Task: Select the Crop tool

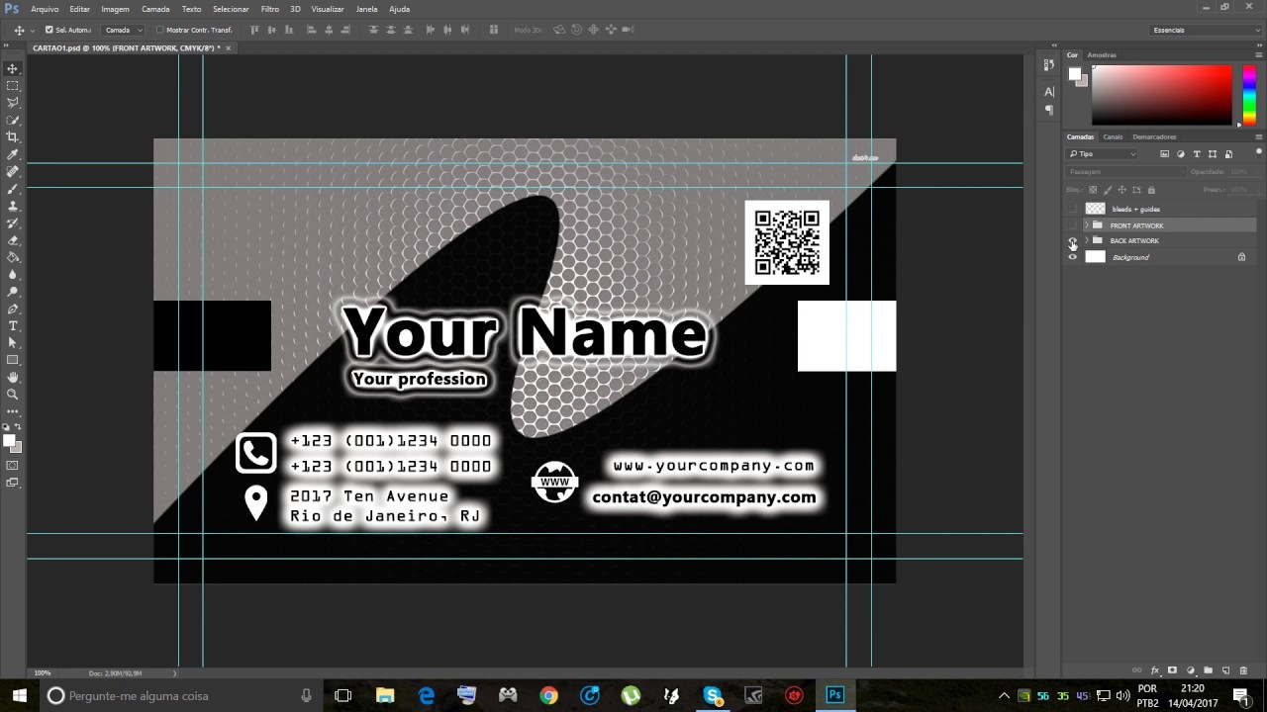Action: (x=13, y=137)
